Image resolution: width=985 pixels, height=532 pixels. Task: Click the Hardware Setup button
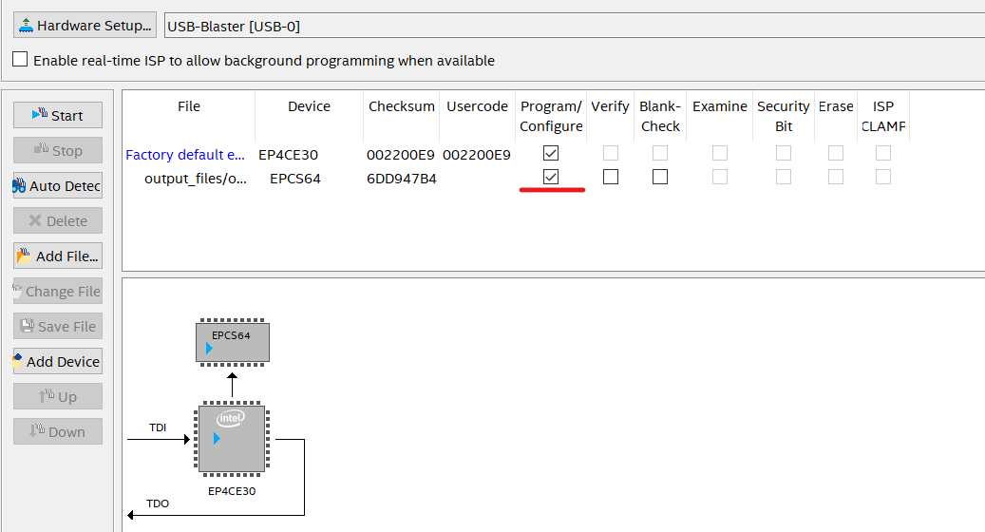(84, 26)
